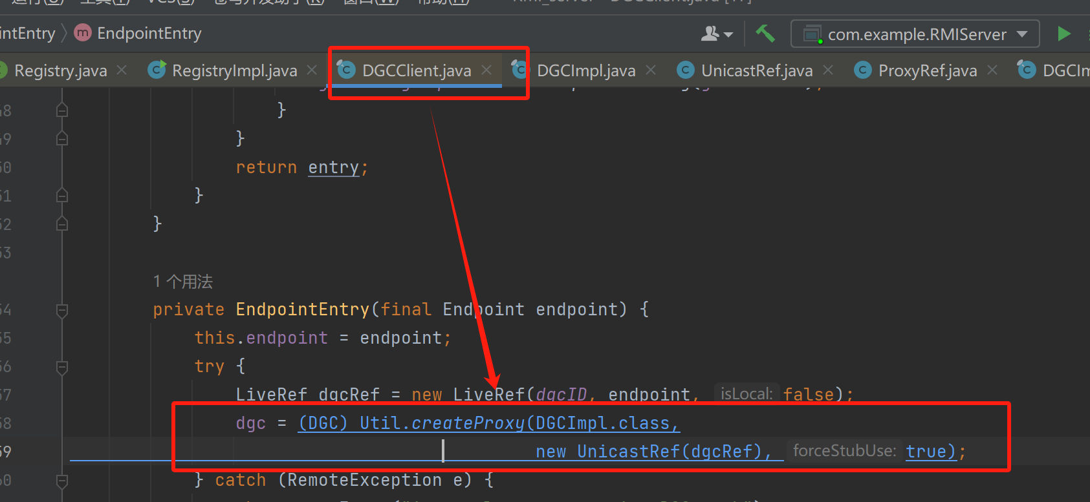Switch to the UnicastRef.java tab
The image size is (1090, 502).
click(756, 70)
